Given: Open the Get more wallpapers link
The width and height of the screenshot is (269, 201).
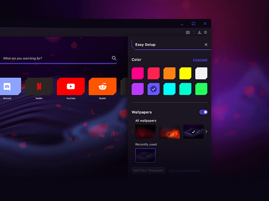Looking at the screenshot, I should pyautogui.click(x=184, y=171).
